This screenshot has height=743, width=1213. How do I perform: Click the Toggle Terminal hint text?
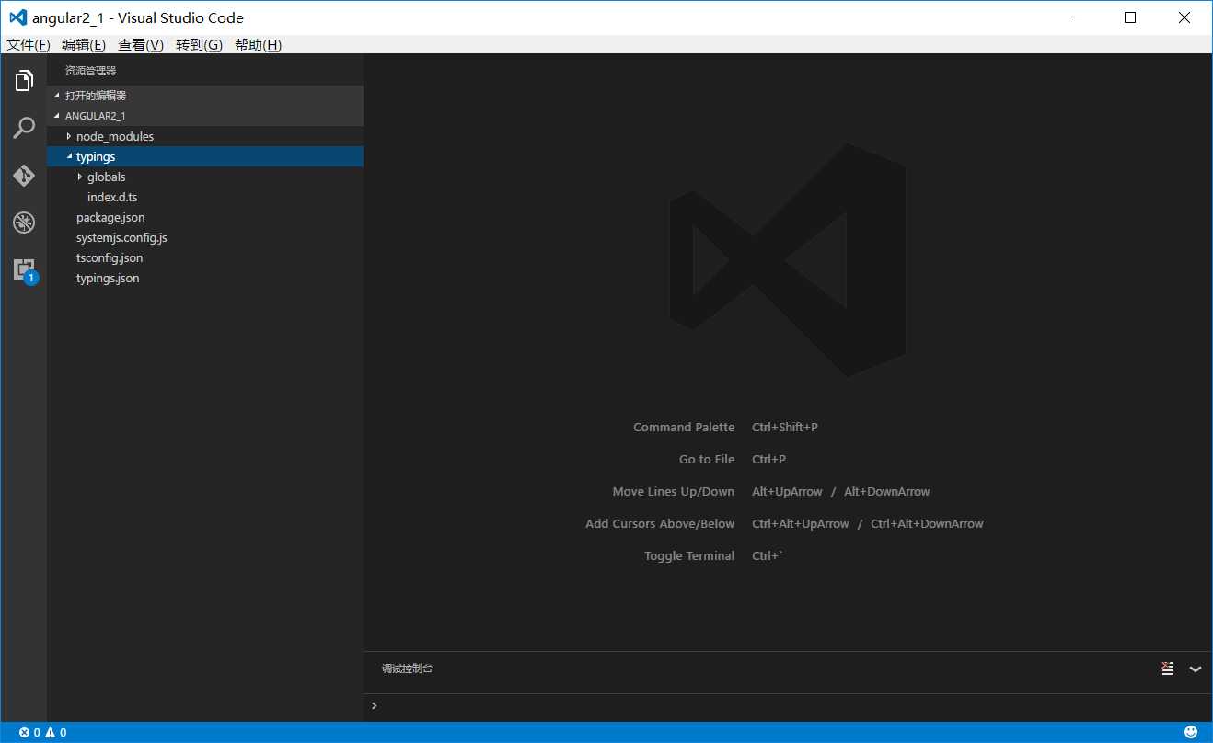689,555
